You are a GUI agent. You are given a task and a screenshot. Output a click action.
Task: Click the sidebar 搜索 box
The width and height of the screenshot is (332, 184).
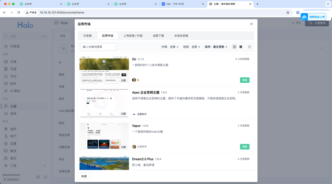26,36
